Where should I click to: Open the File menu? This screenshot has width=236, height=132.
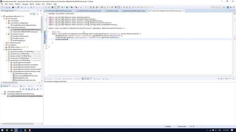coord(2,4)
